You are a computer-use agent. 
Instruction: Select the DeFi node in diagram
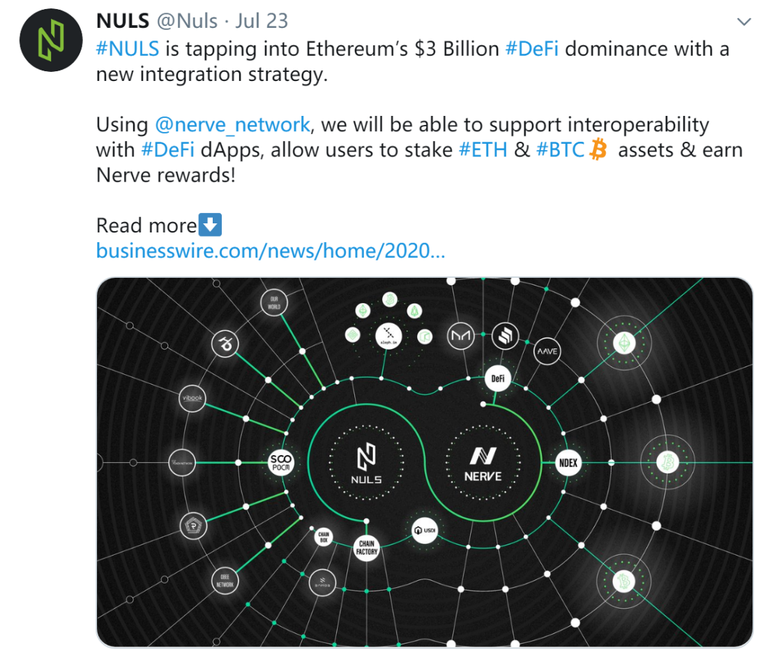(x=498, y=378)
